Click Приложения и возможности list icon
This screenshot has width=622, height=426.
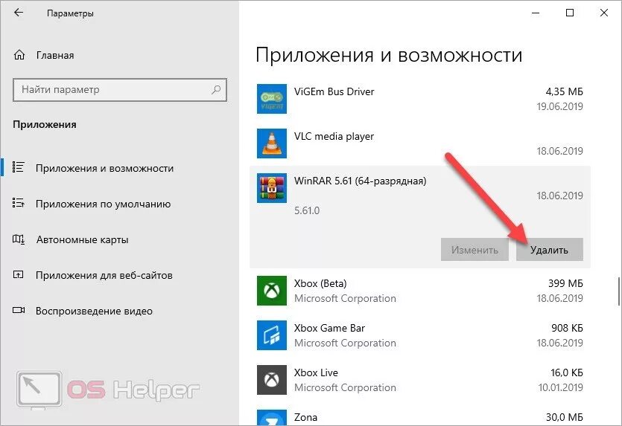(x=18, y=167)
